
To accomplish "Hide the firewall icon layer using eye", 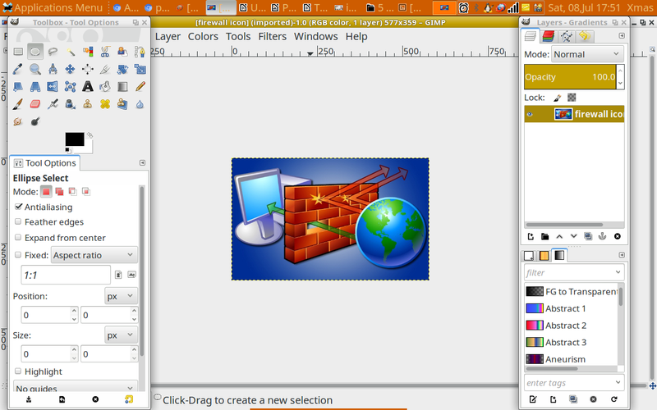I will pyautogui.click(x=530, y=114).
